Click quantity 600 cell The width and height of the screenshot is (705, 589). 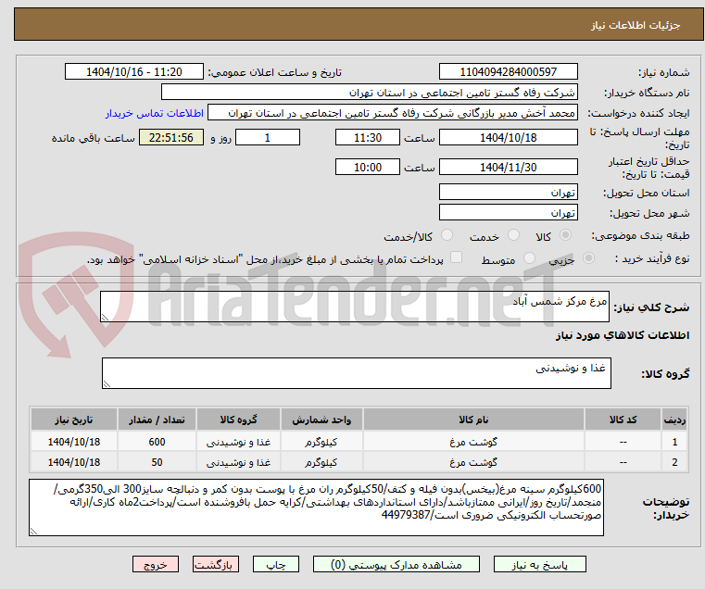coord(157,442)
